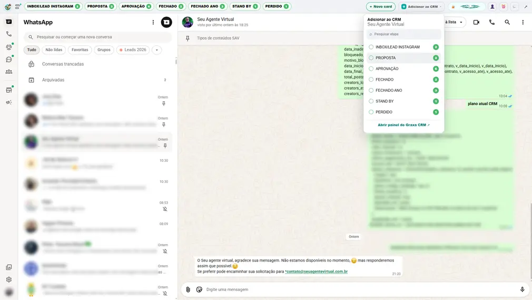
Task: Click the chat list scrollbar
Action: 176,62
